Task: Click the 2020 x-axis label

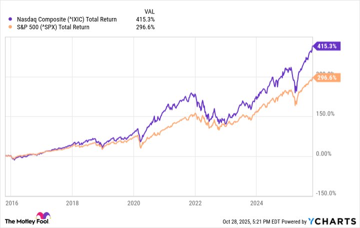Action: (x=133, y=203)
